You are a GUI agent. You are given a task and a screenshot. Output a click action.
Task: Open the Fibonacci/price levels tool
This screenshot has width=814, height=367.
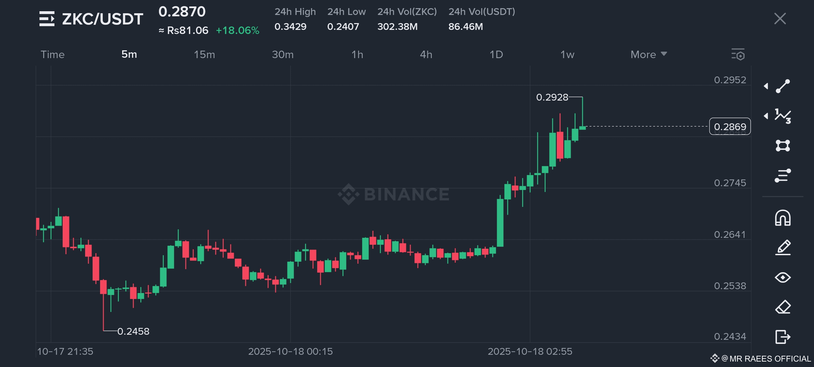point(783,175)
